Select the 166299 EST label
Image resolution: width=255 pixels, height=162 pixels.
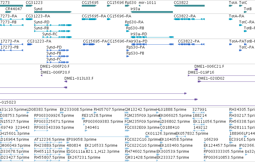coord(211,140)
